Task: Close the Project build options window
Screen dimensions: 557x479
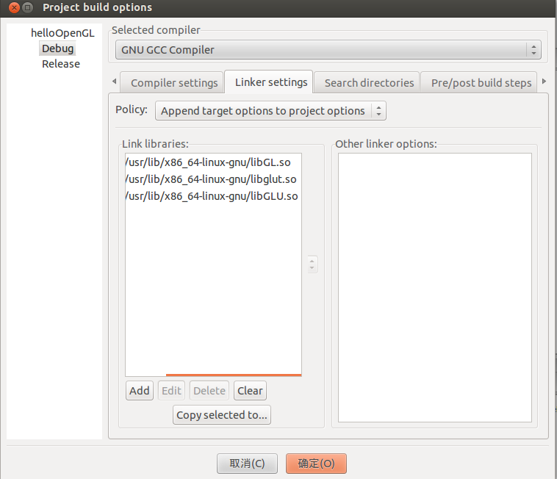Action: coord(14,7)
